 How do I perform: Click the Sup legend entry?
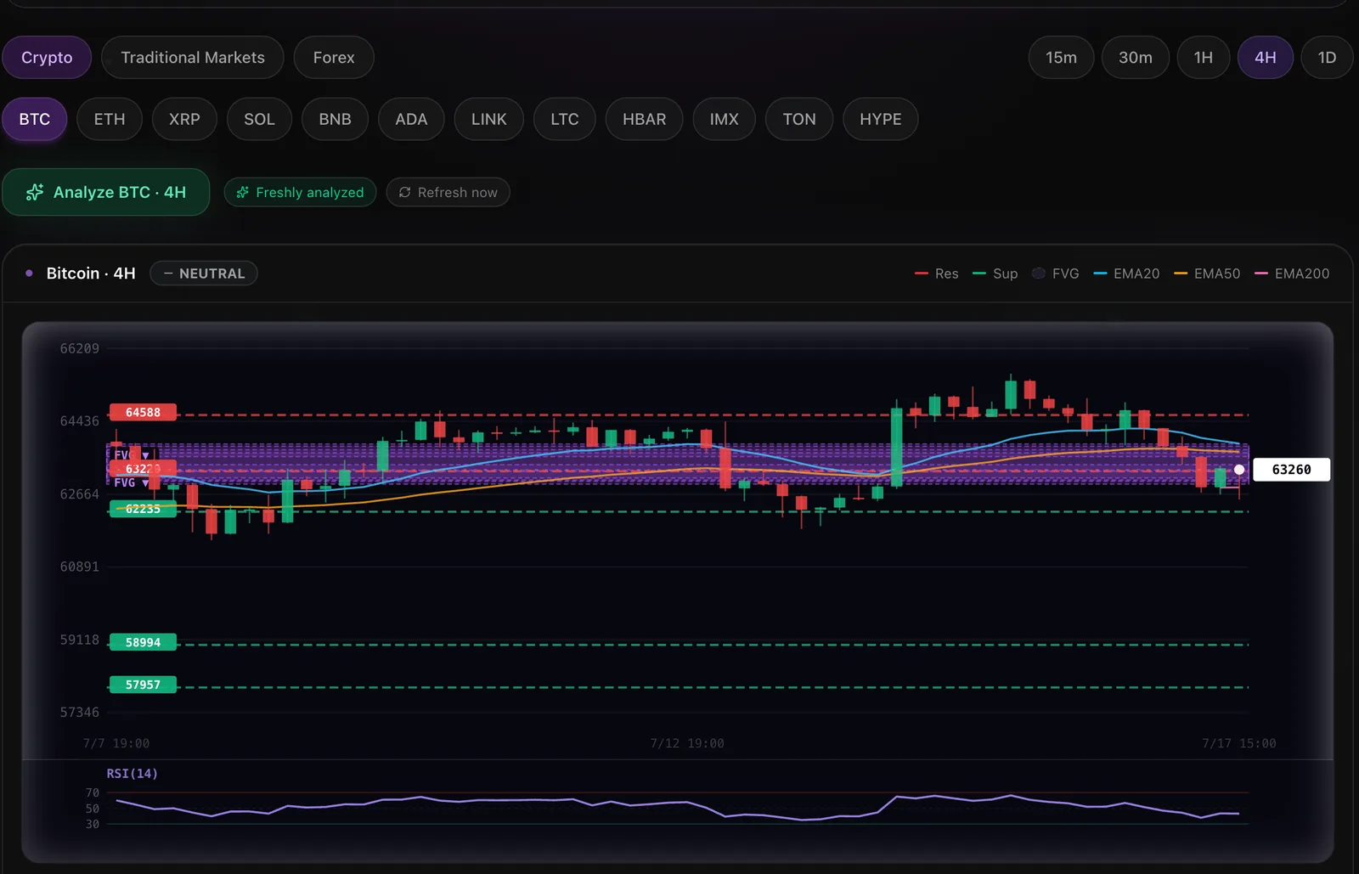pos(995,273)
